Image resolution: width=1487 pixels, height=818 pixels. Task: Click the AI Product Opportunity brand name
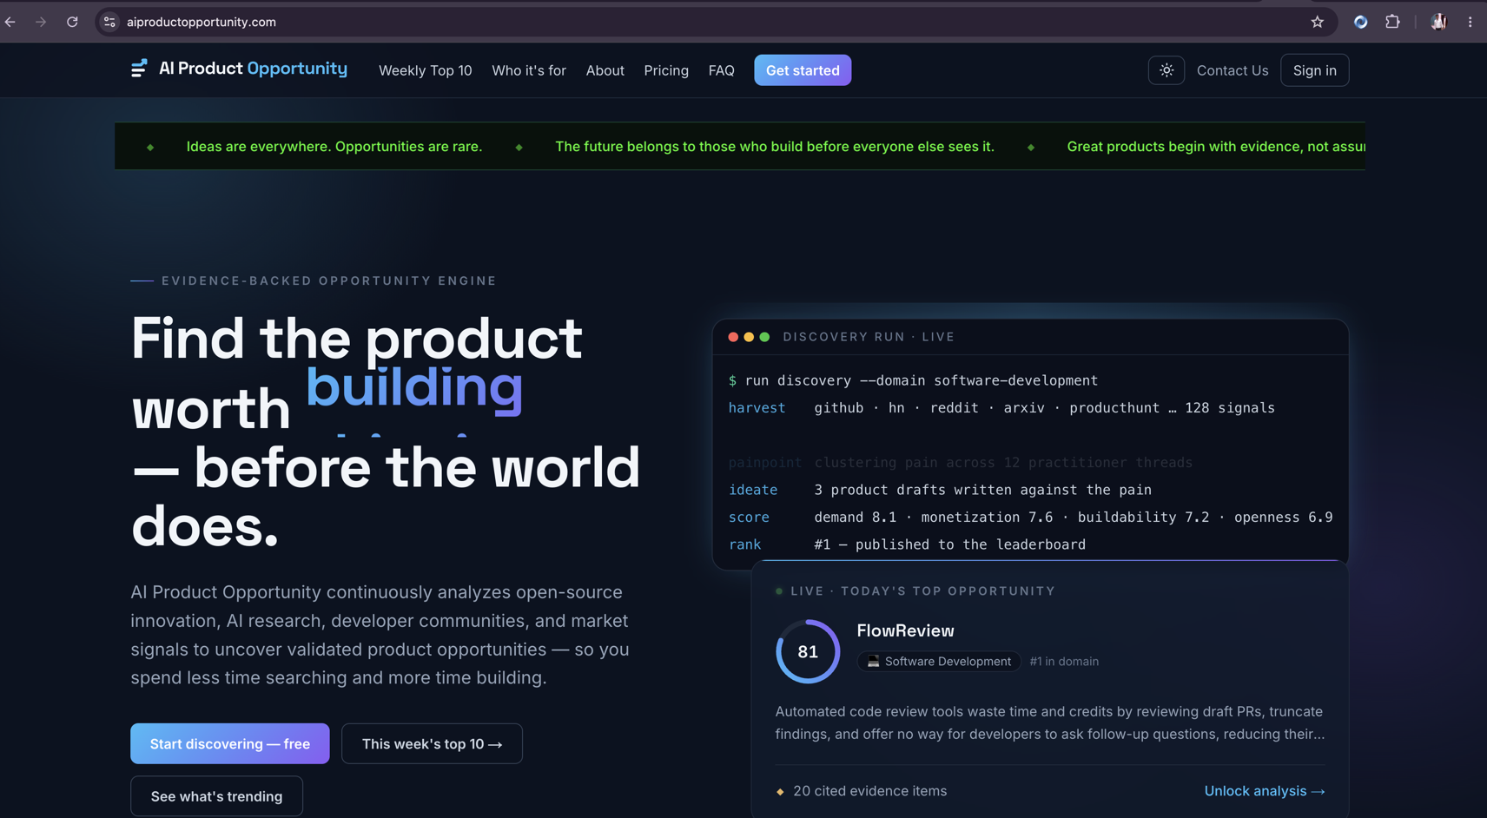pos(253,69)
